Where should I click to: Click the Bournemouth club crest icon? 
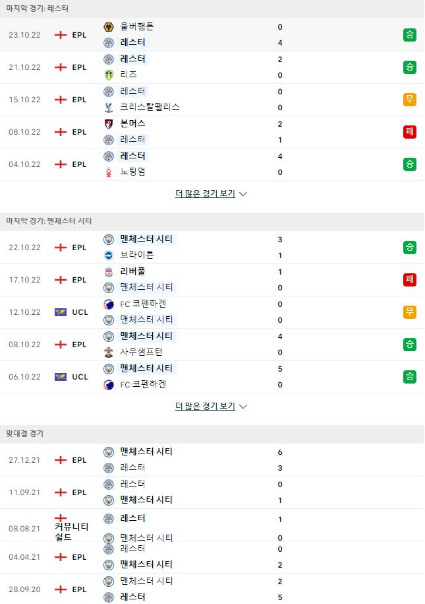tap(109, 124)
